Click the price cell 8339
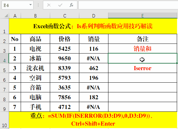This screenshot has width=178, height=129. [65, 68]
